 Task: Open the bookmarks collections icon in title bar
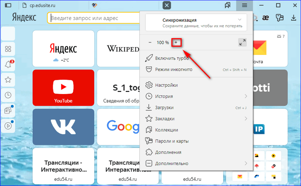227,5
